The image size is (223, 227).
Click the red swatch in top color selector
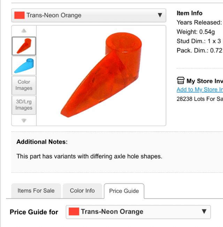[x=20, y=15]
